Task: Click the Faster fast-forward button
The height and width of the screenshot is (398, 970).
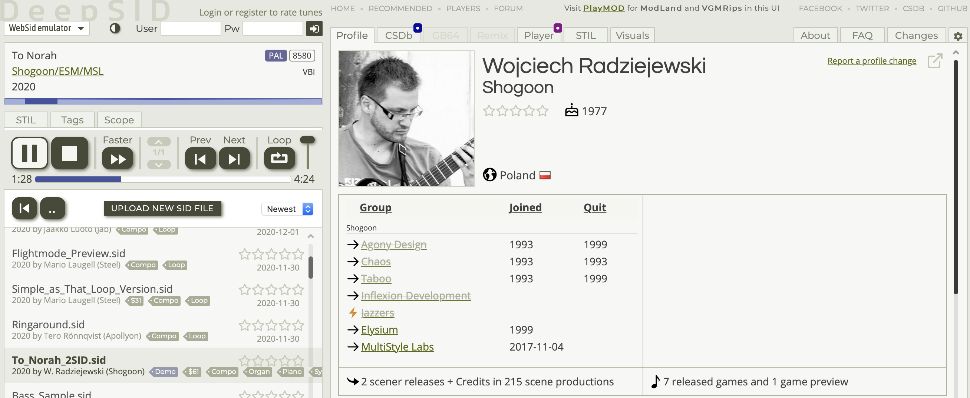Action: 118,159
